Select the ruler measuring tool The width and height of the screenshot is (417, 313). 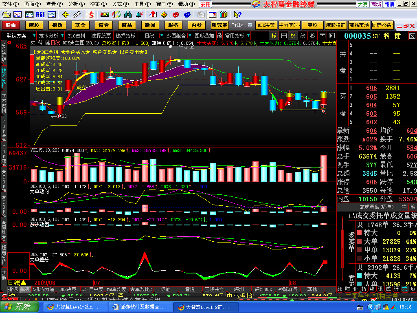click(x=77, y=14)
